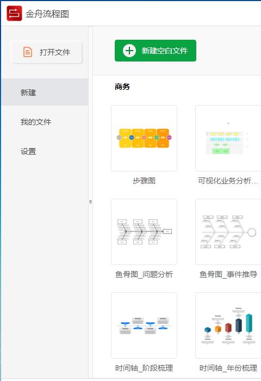This screenshot has height=381, width=261.
Task: Open the 打开文件 button
Action: pos(47,52)
